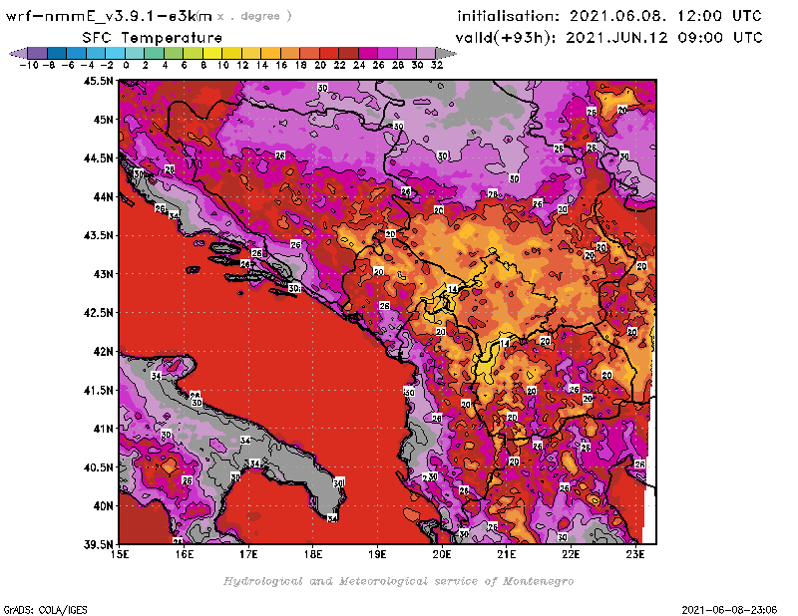Select the dark red 22 to 24 legend swatch
The width and height of the screenshot is (798, 616).
pyautogui.click(x=348, y=53)
